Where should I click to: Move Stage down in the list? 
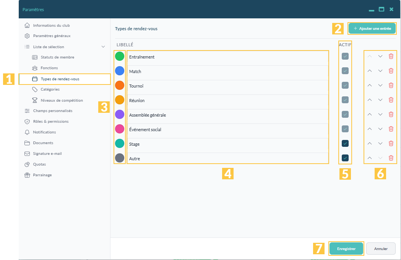click(x=380, y=143)
